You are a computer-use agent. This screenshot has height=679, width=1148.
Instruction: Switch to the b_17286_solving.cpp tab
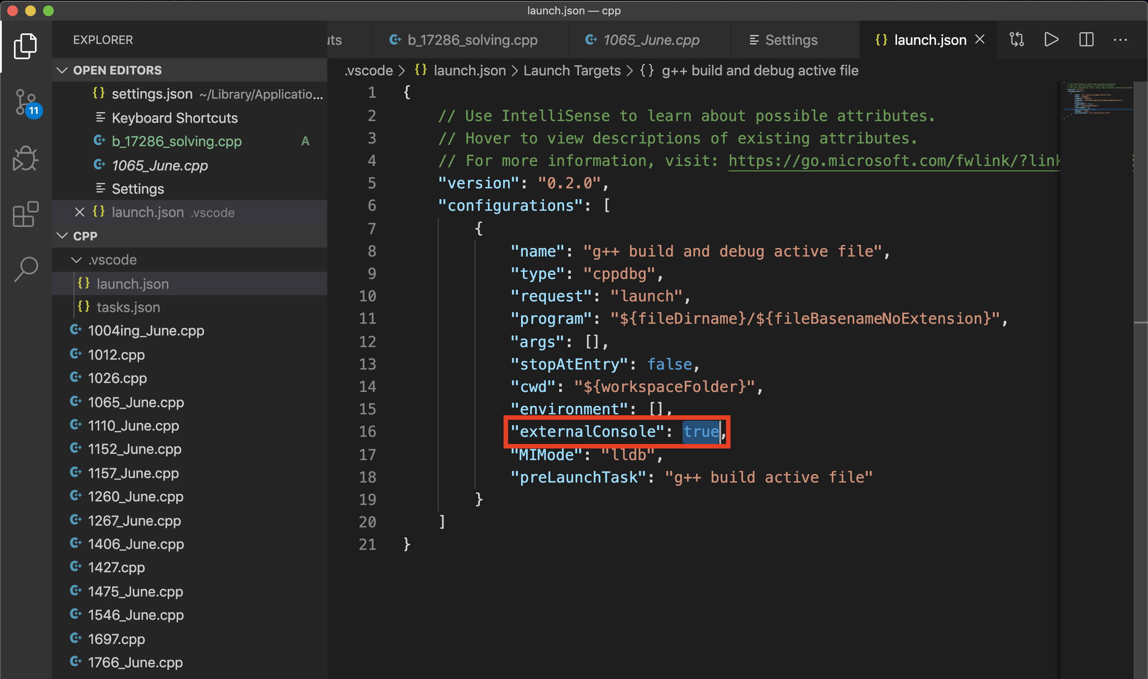[x=471, y=40]
